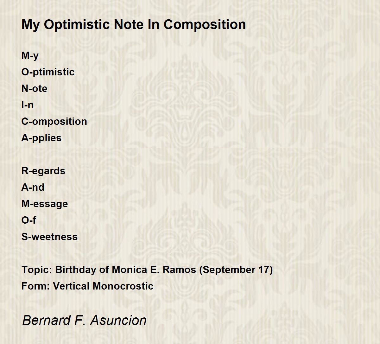Click the line 'S-weetness'
380x344 pixels.
pyautogui.click(x=49, y=237)
